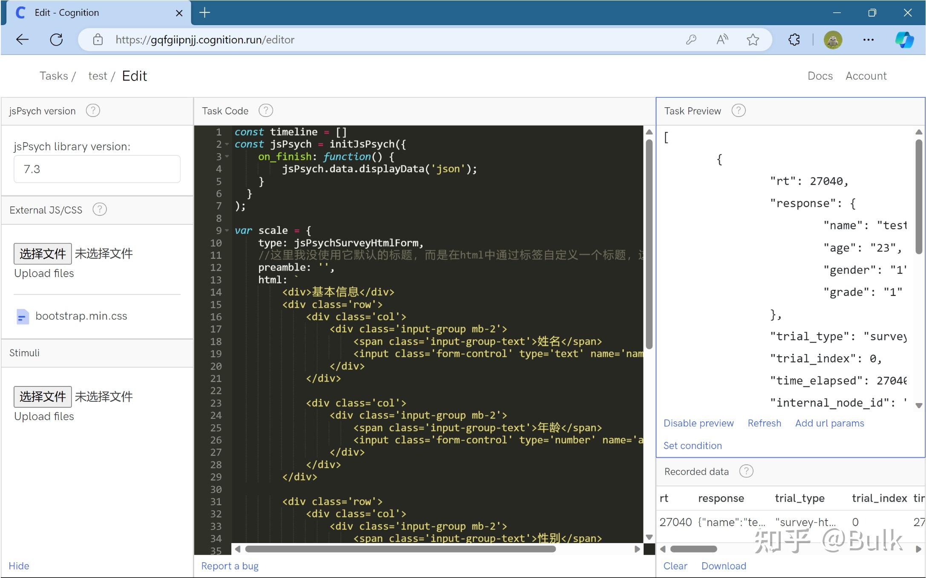926x578 pixels.
Task: Open the Docs menu link
Action: (x=820, y=76)
